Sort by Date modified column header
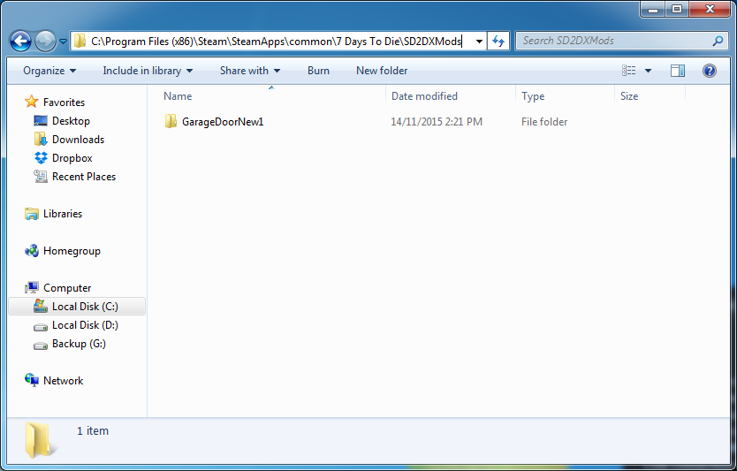Screen dimensions: 737x471 click(424, 96)
